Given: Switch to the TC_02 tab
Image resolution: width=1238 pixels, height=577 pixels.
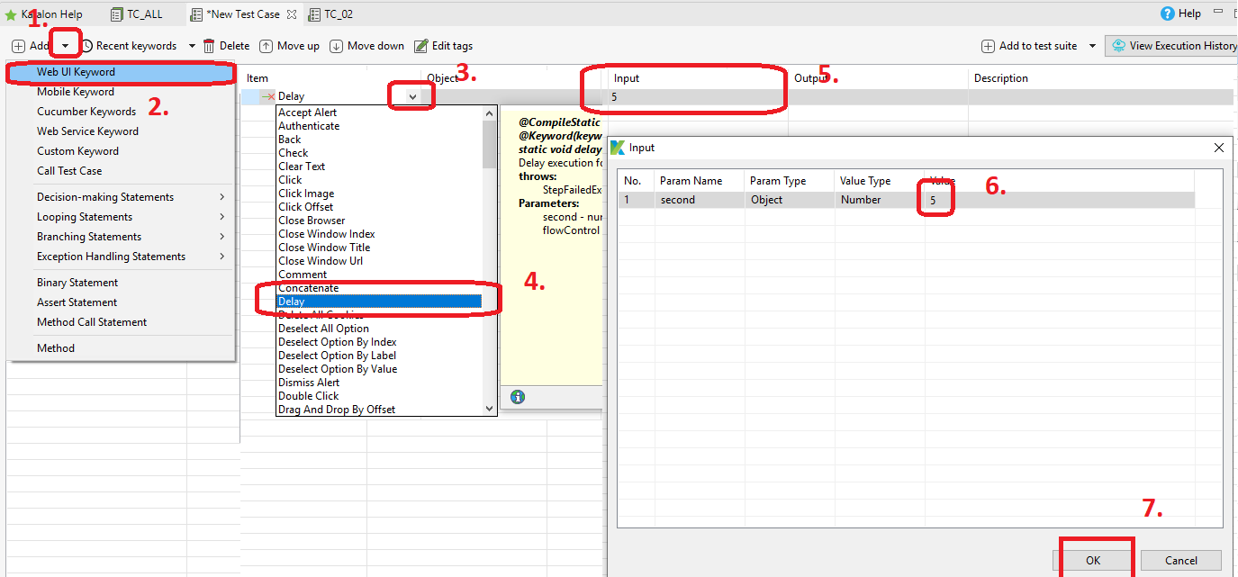Looking at the screenshot, I should [330, 14].
